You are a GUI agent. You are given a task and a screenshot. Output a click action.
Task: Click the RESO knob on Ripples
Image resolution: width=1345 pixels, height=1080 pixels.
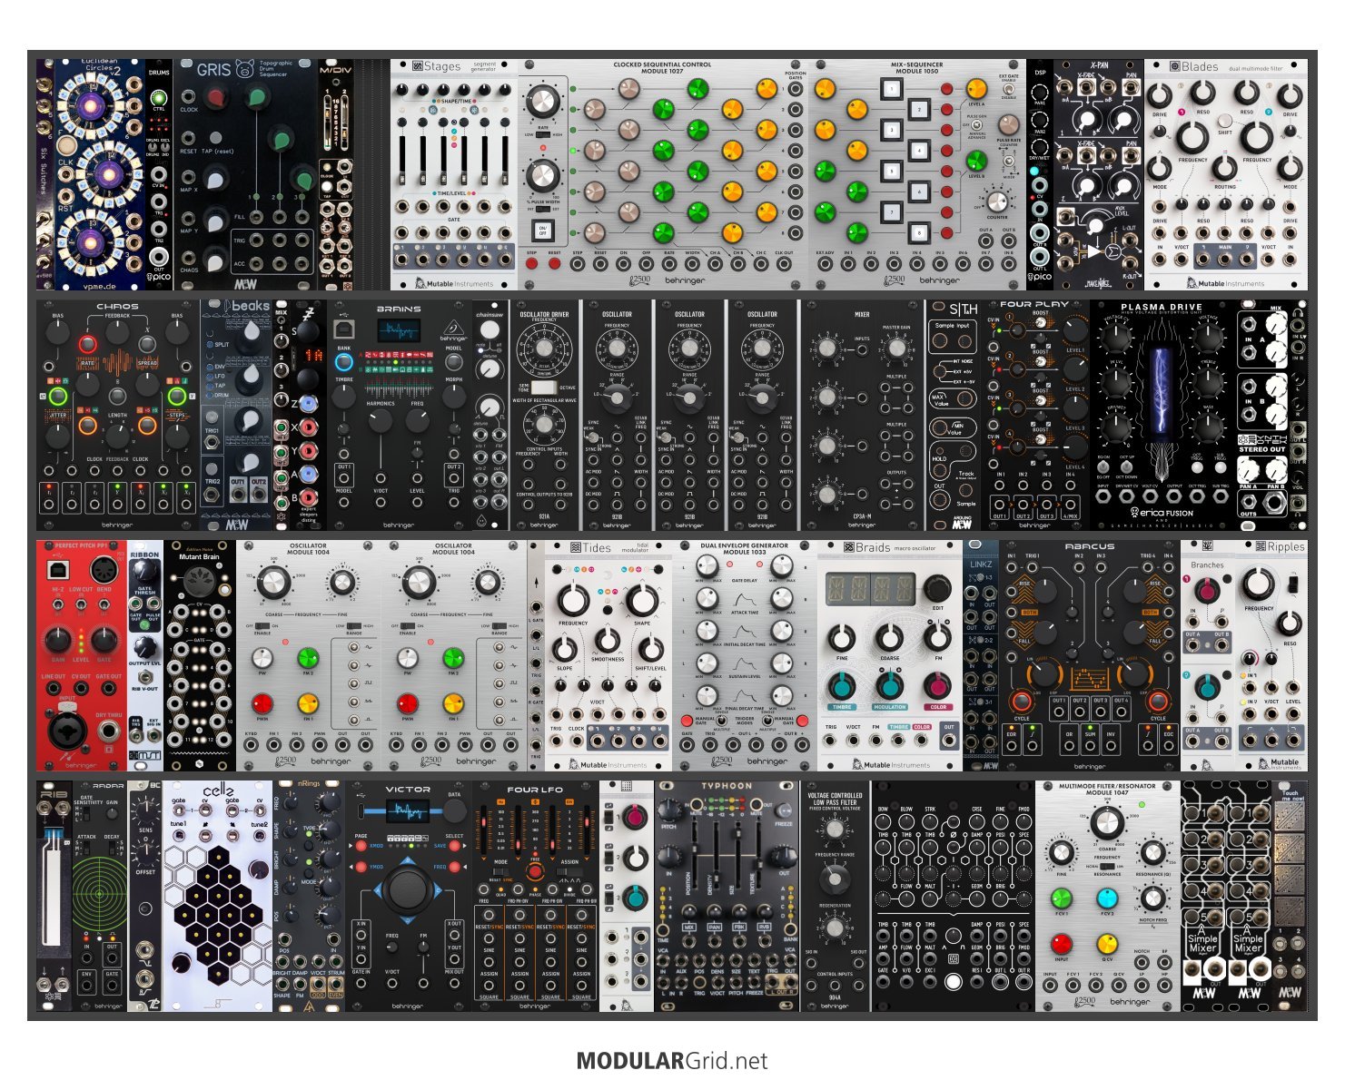pos(1288,623)
